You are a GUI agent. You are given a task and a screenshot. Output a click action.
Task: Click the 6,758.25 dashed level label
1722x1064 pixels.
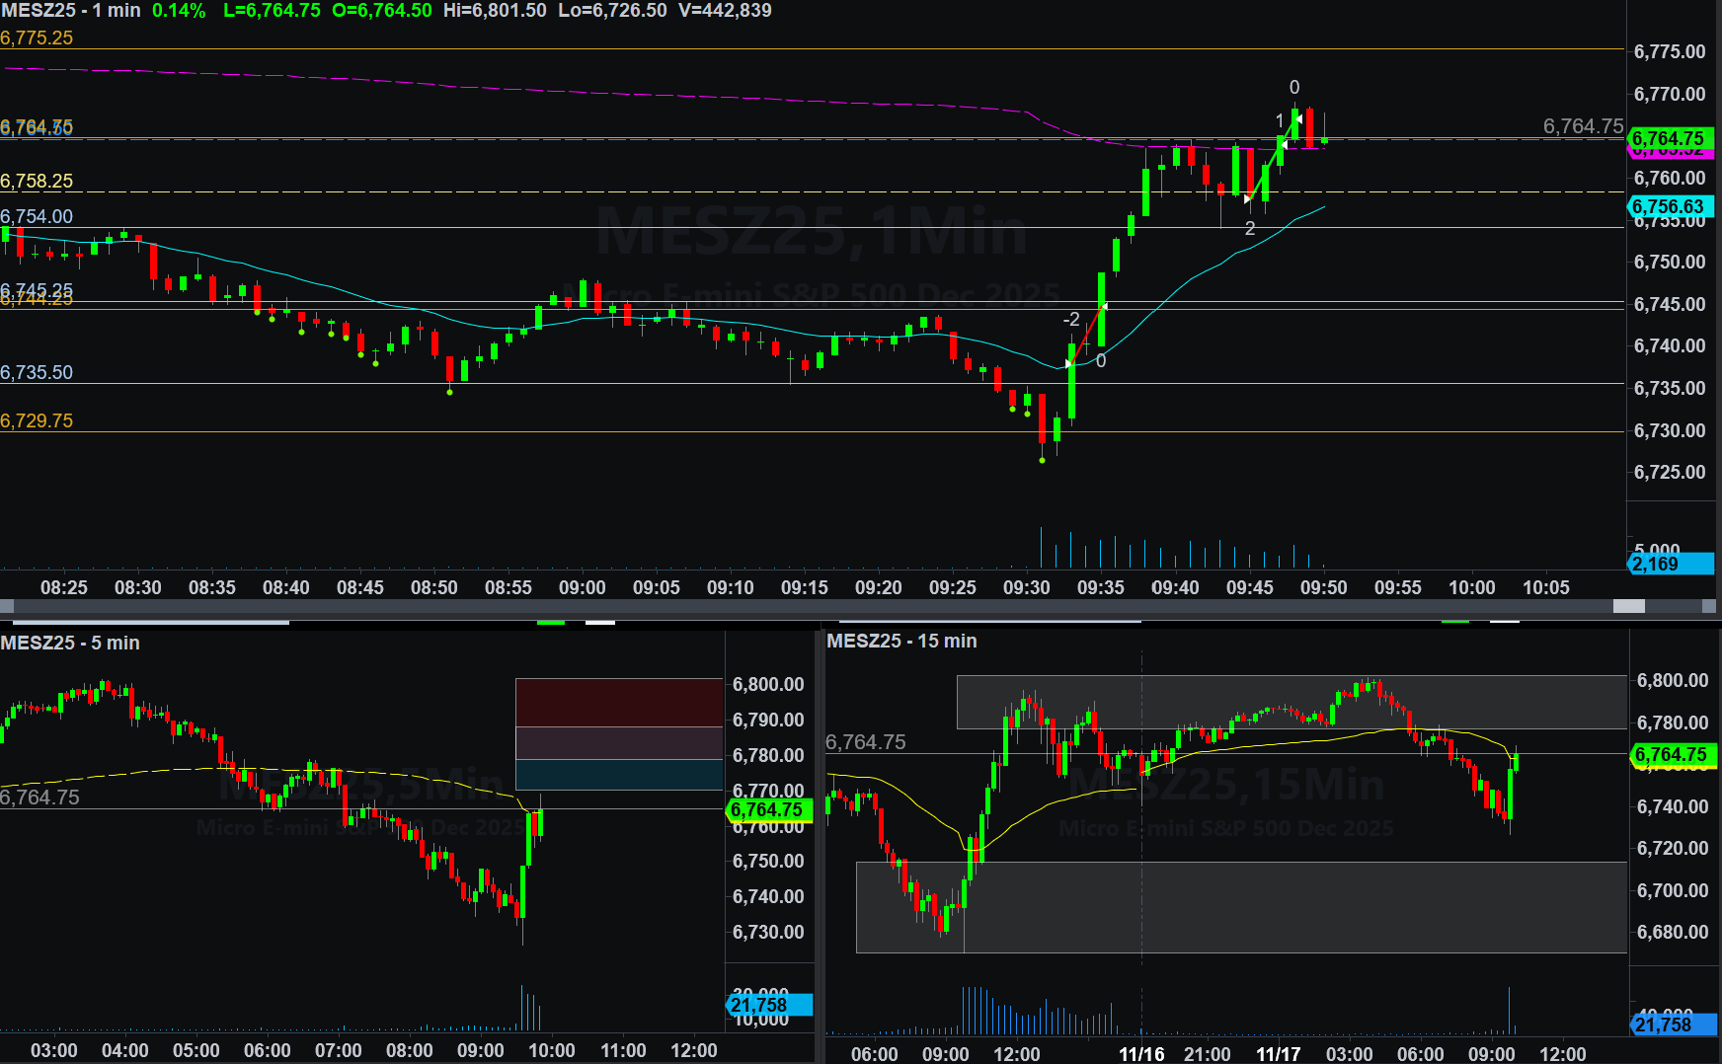click(37, 181)
